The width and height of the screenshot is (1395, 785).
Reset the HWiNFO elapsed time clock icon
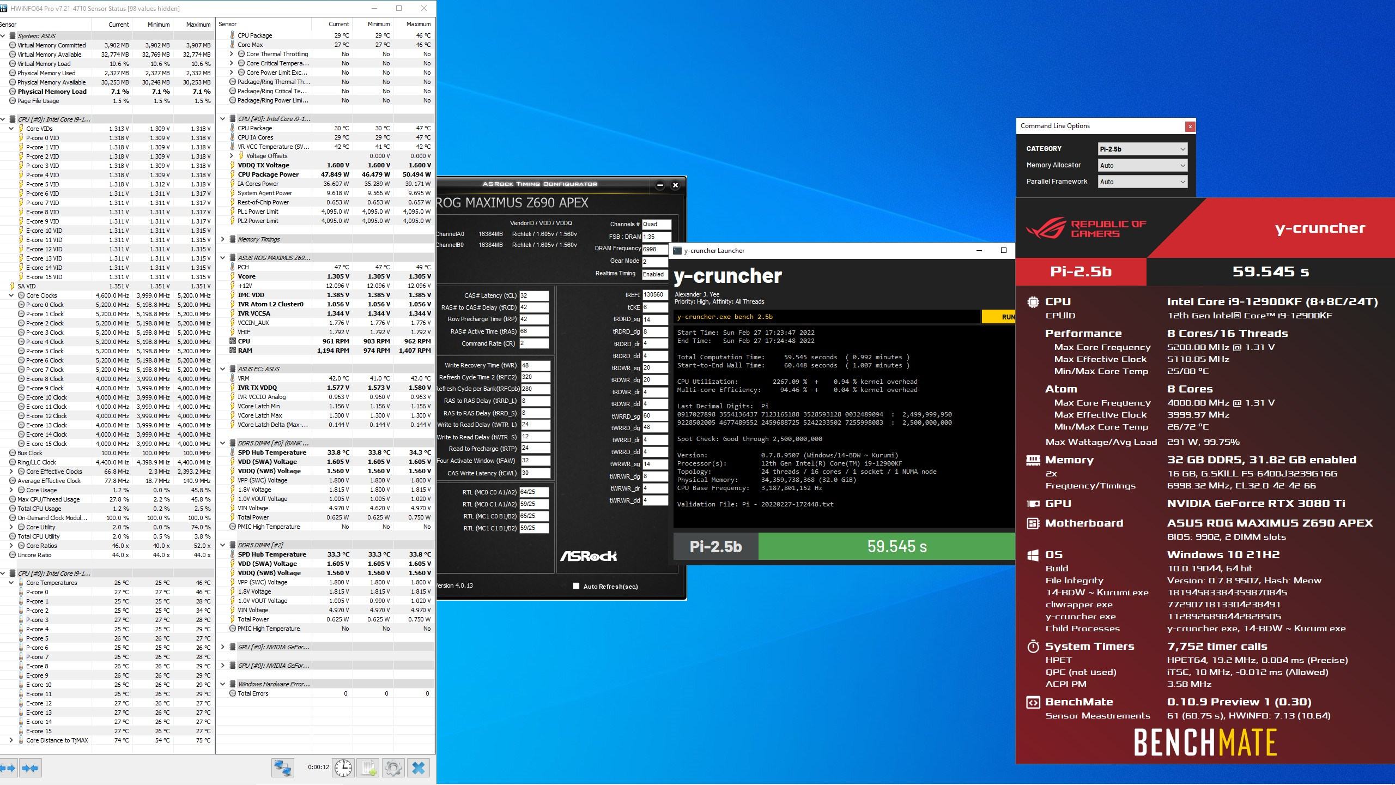pyautogui.click(x=343, y=768)
